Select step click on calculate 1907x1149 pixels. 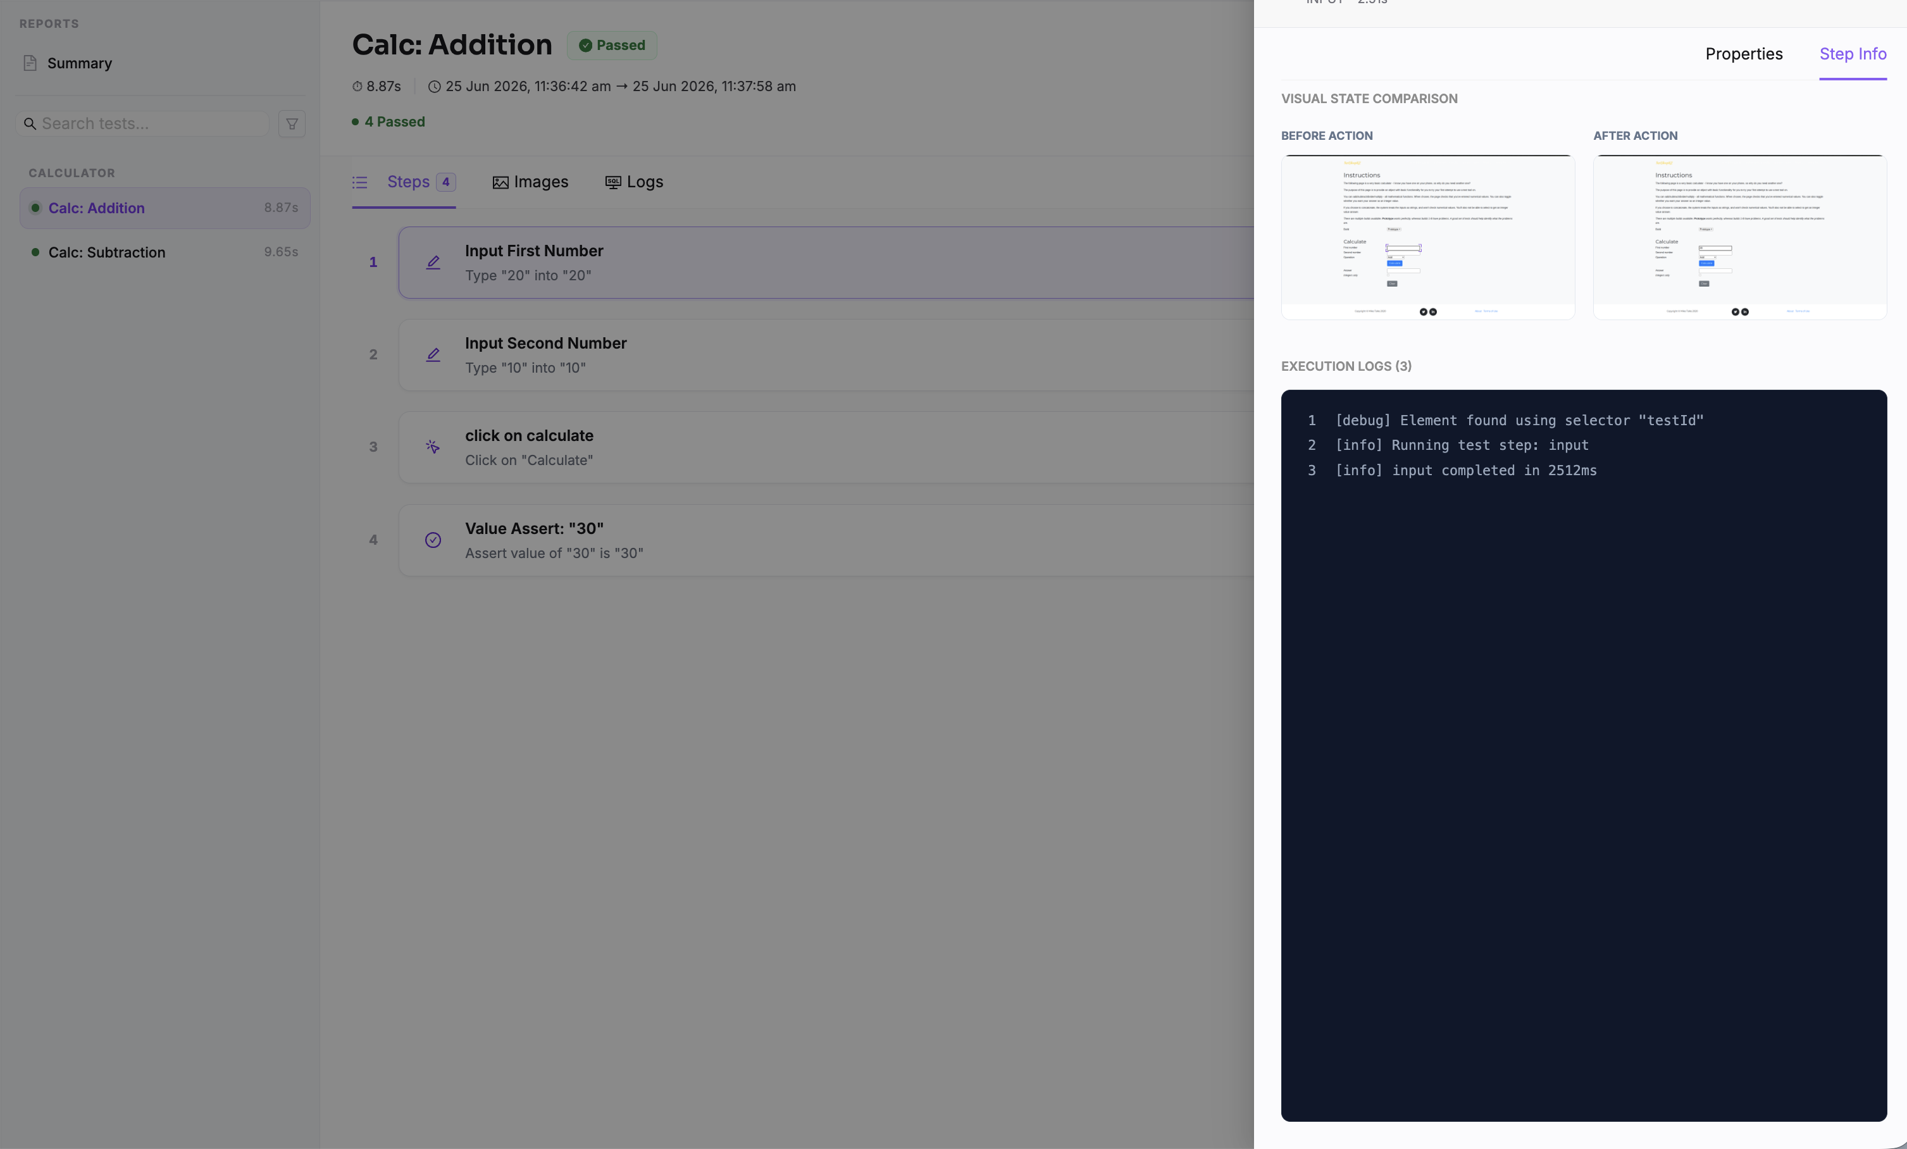click(x=826, y=447)
